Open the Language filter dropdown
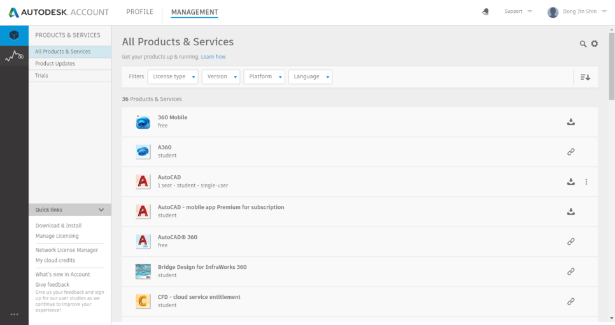 [x=310, y=77]
